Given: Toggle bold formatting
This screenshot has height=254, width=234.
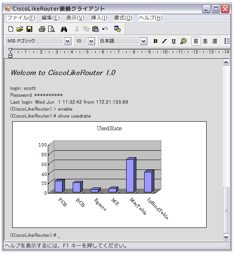Looking at the screenshot, I should point(156,41).
